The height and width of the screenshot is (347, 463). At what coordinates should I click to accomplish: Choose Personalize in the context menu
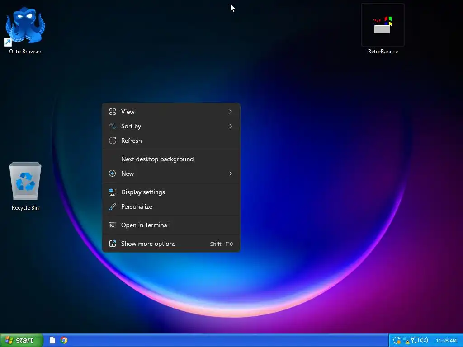point(171,206)
